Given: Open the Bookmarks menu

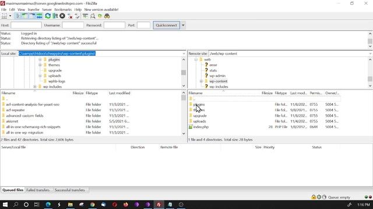Looking at the screenshot, I should (63, 9).
